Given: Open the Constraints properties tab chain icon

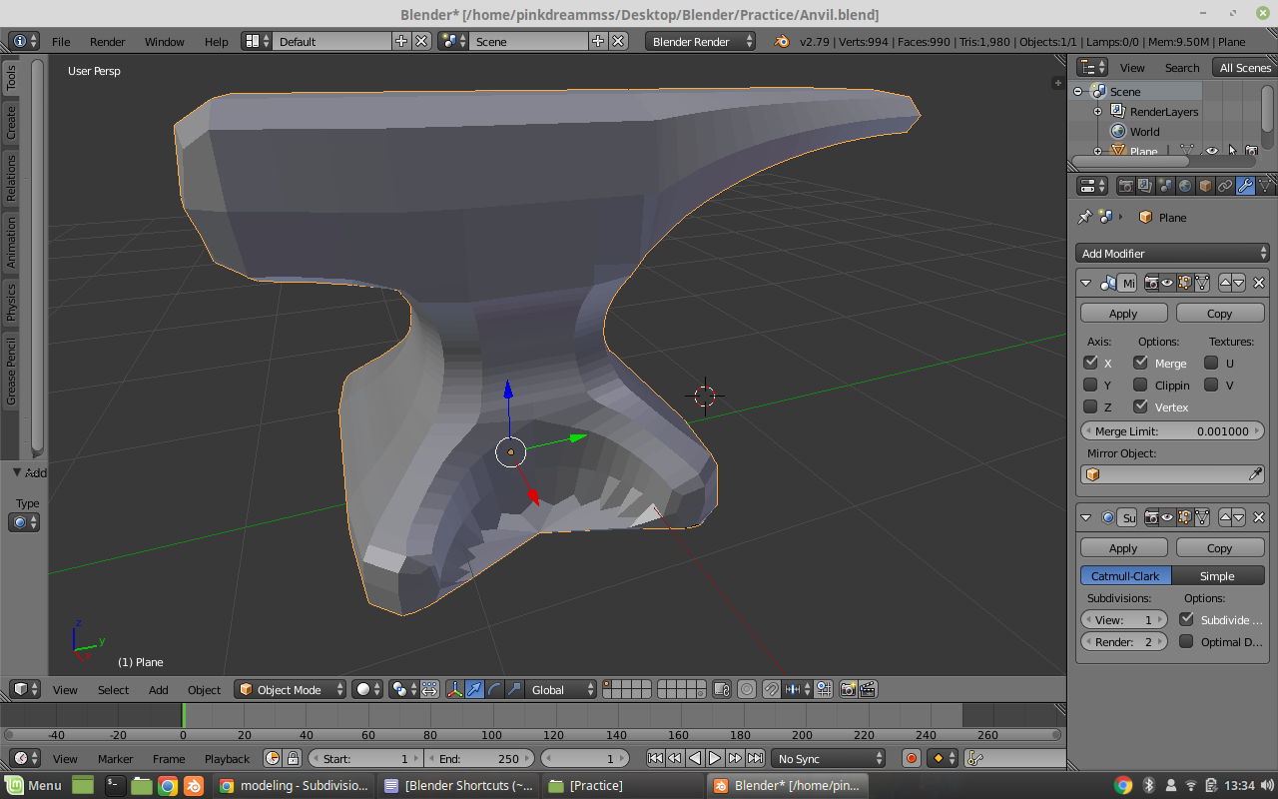Looking at the screenshot, I should tap(1225, 186).
